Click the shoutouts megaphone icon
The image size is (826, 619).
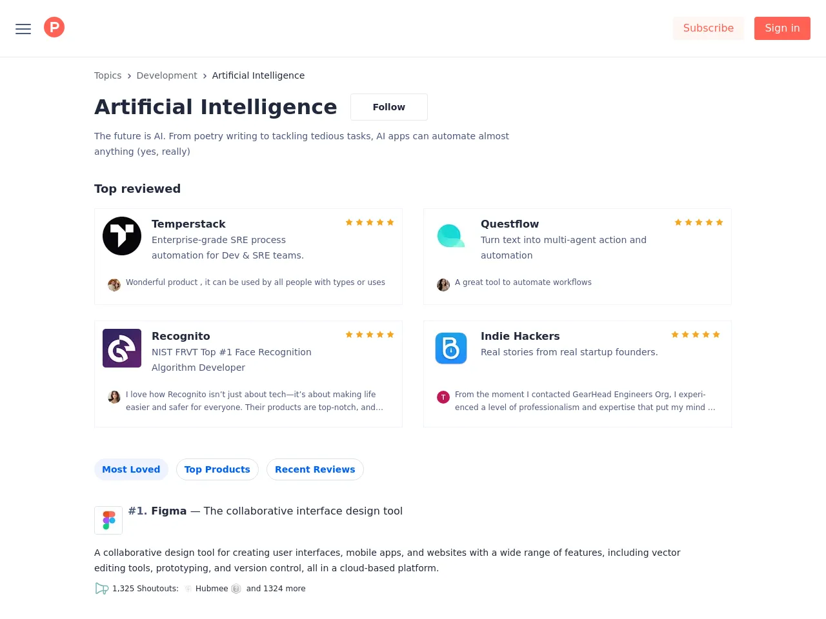(101, 589)
